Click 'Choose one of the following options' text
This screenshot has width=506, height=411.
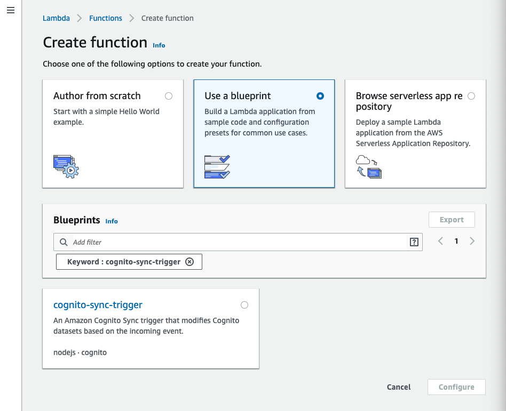[x=152, y=64]
